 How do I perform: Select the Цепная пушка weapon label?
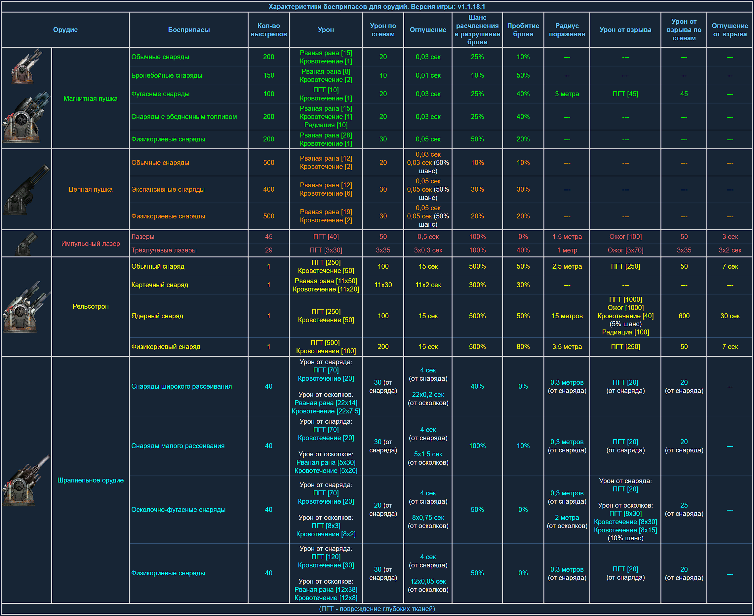[90, 189]
